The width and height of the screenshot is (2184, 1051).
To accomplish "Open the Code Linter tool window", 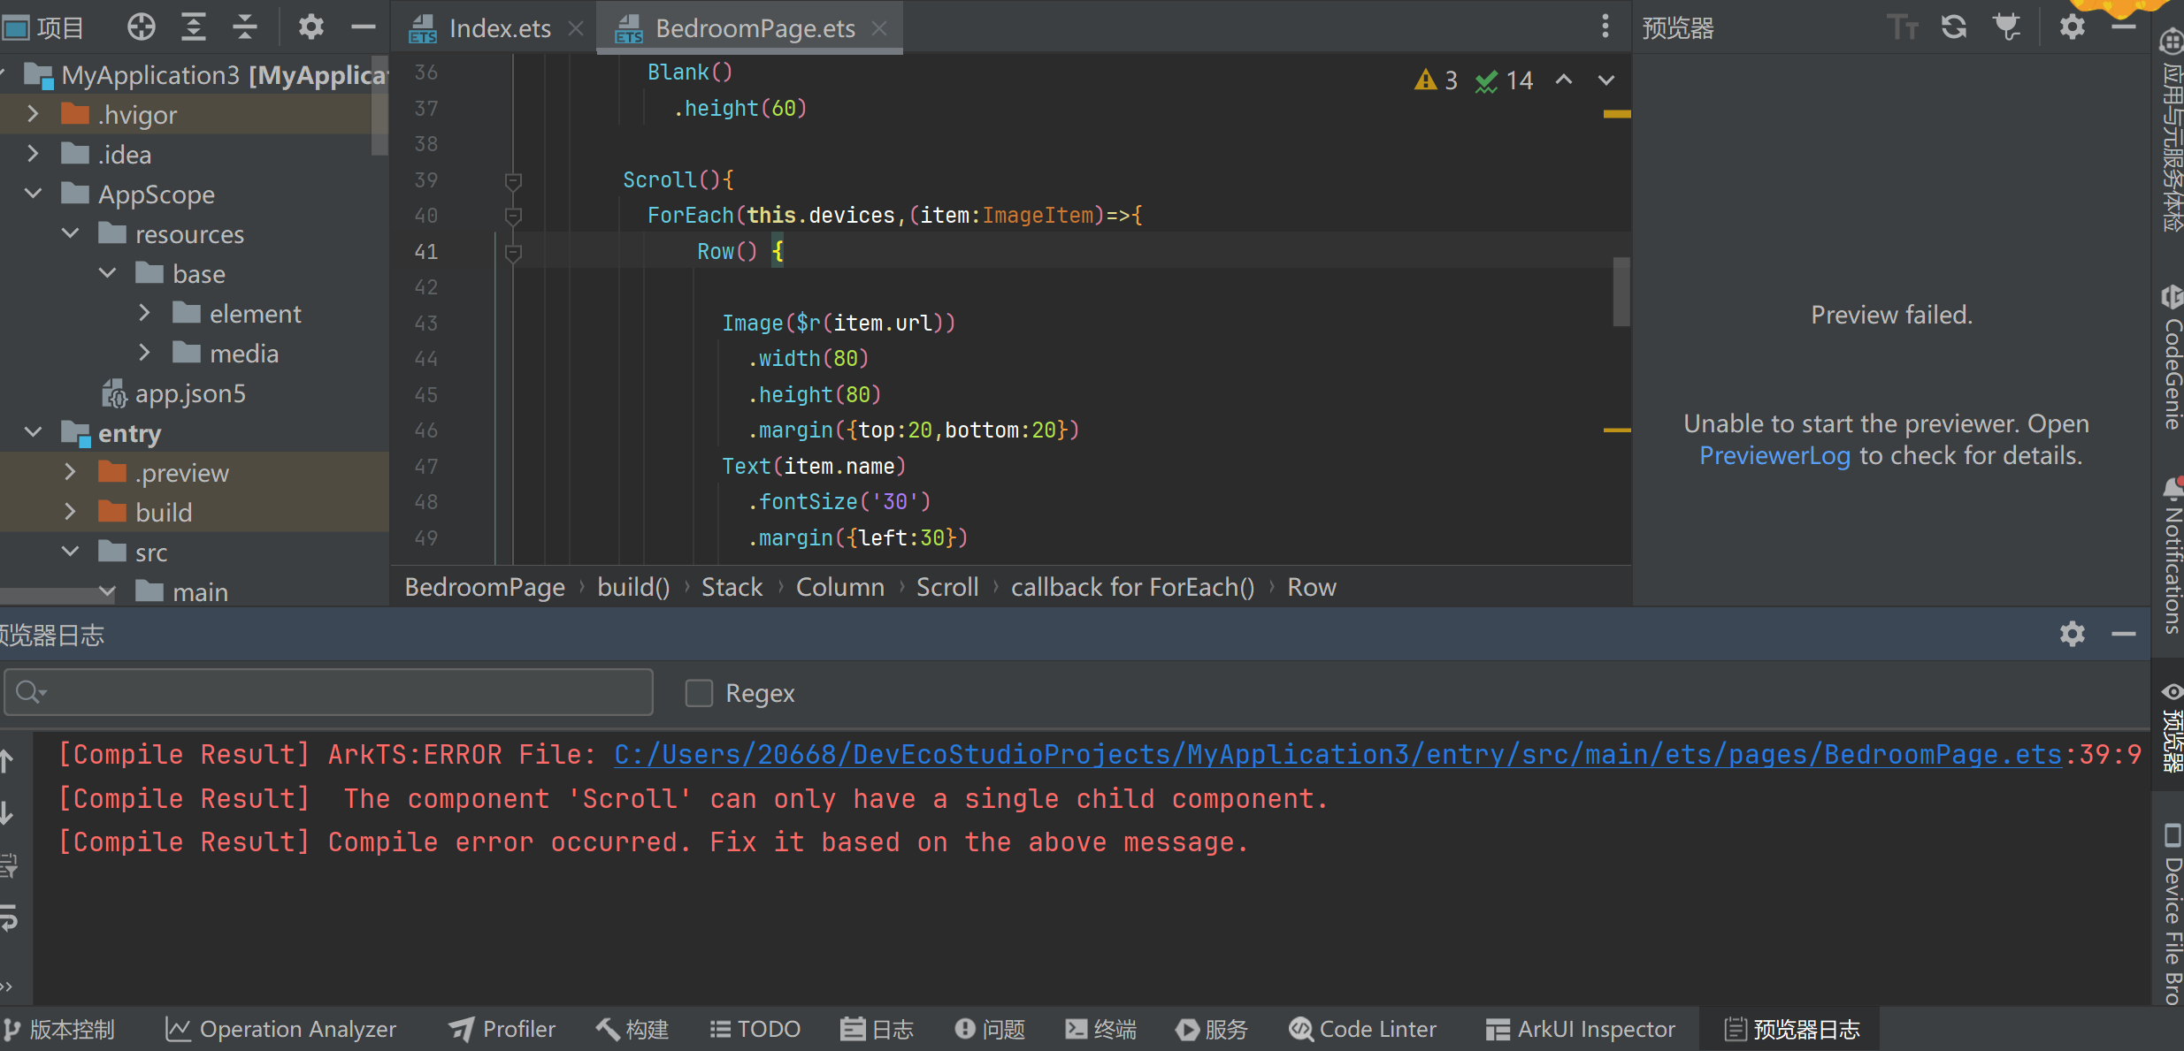I will point(1362,1029).
